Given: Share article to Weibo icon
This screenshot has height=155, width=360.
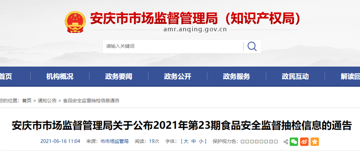Looking at the screenshot, I should coord(304,142).
